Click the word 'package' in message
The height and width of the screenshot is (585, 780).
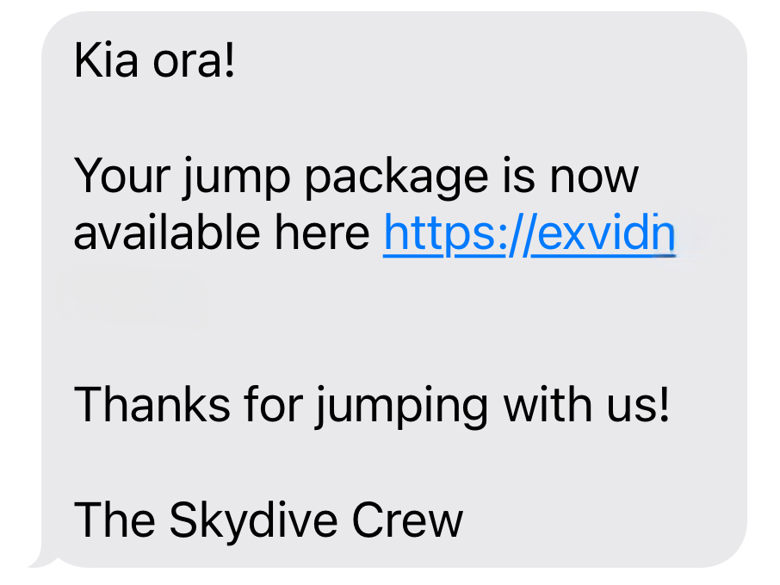[397, 177]
